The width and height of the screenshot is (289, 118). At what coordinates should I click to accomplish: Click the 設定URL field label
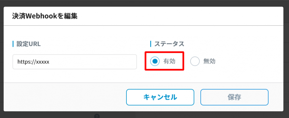tap(28, 44)
